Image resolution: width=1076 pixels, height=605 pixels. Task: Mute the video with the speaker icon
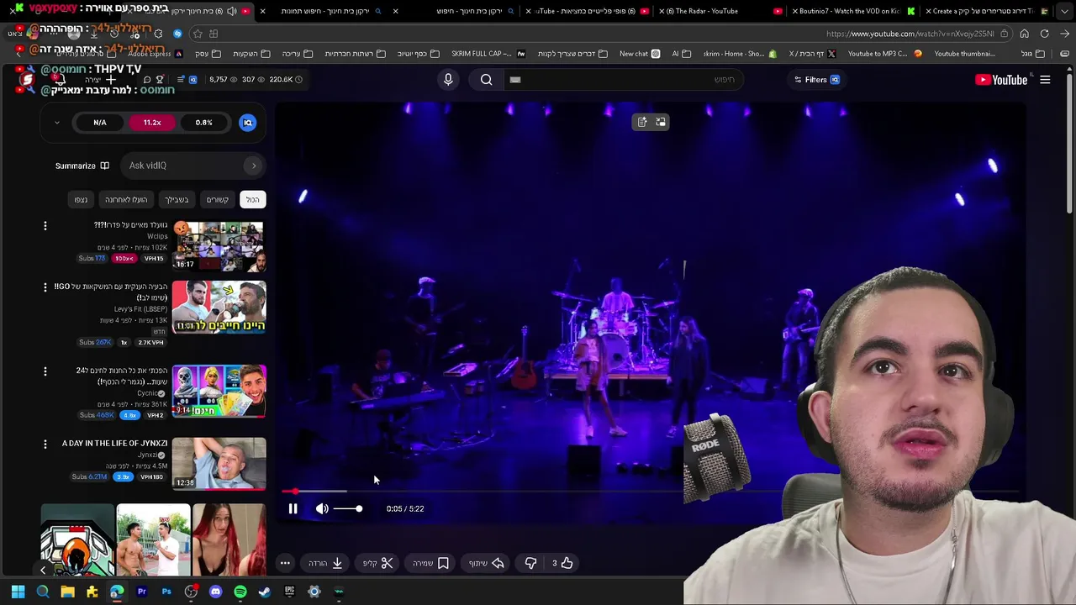coord(322,508)
